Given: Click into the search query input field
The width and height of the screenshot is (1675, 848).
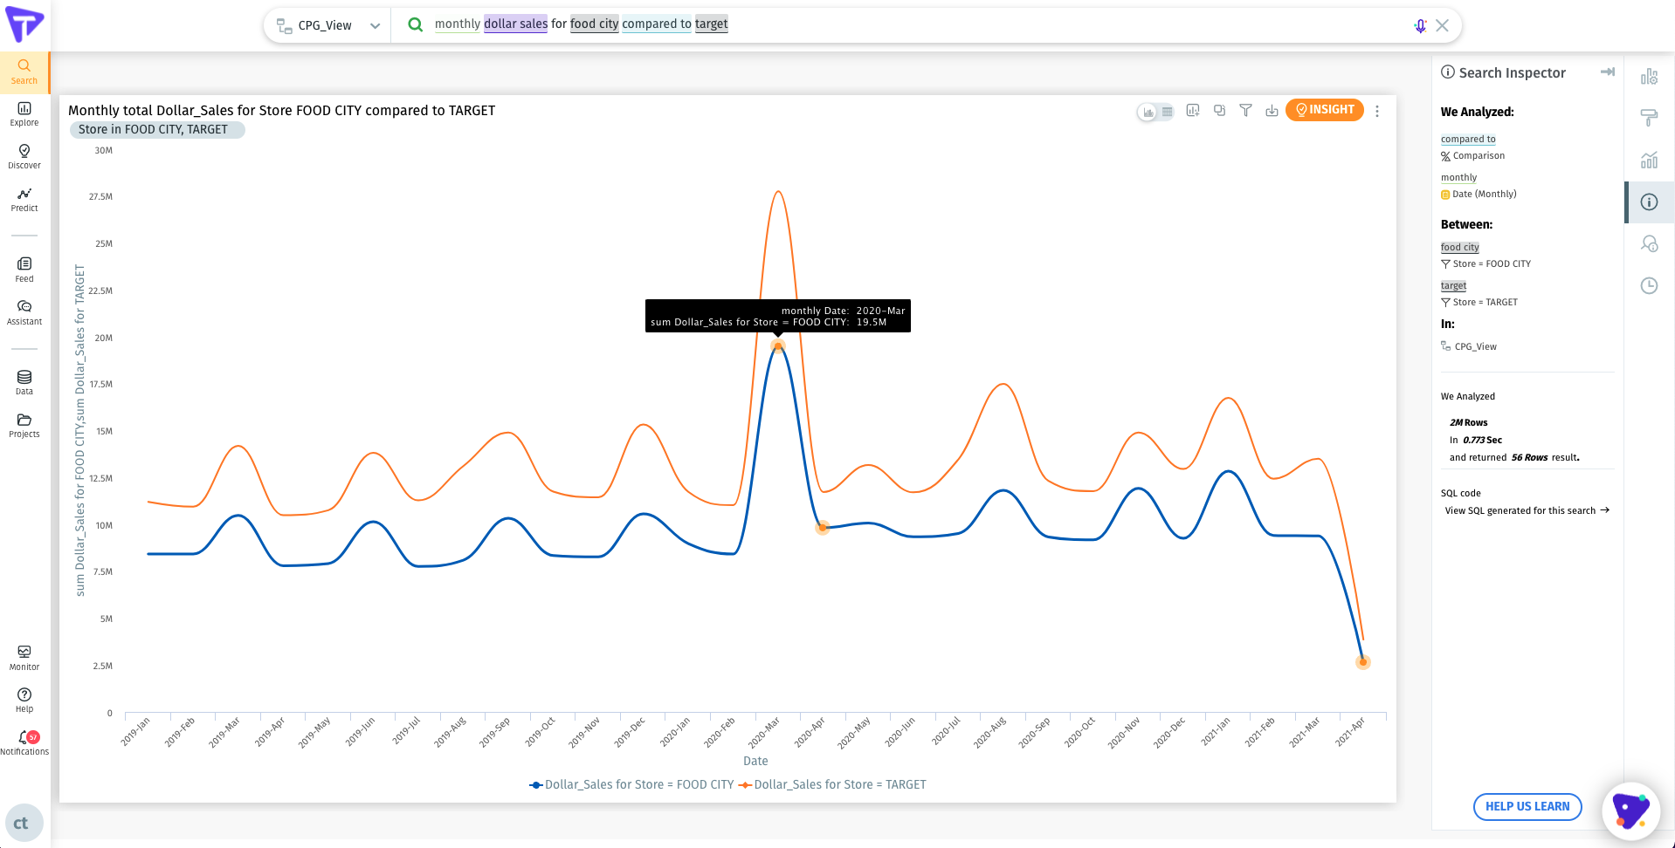Looking at the screenshot, I should pos(917,24).
